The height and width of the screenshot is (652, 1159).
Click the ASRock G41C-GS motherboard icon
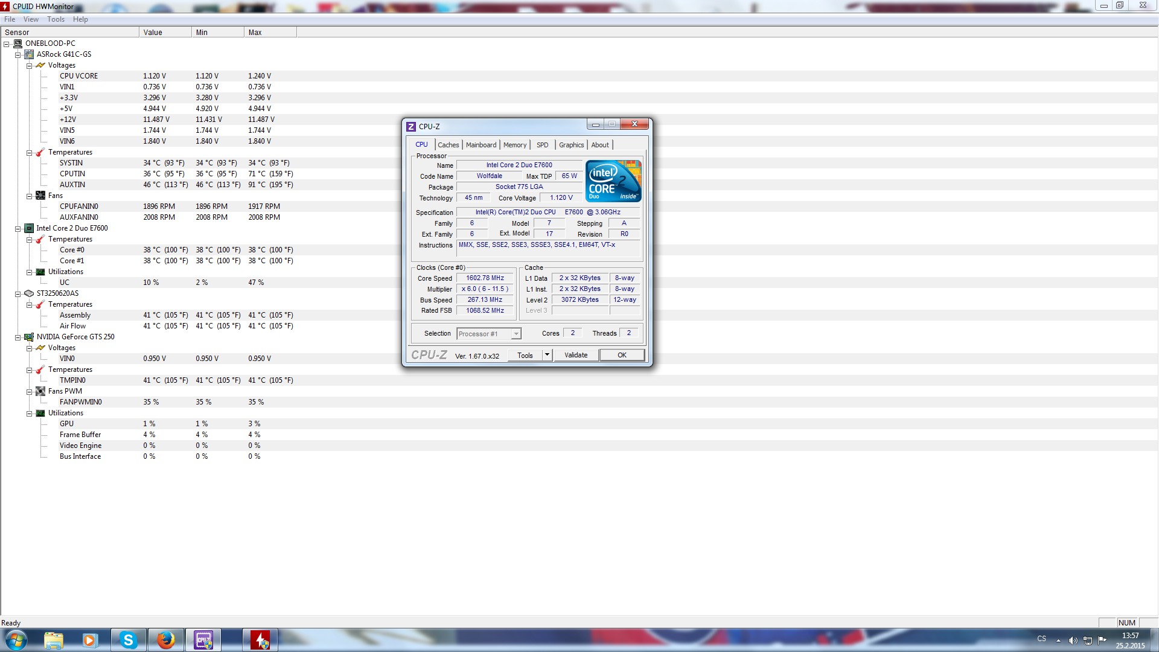coord(29,54)
